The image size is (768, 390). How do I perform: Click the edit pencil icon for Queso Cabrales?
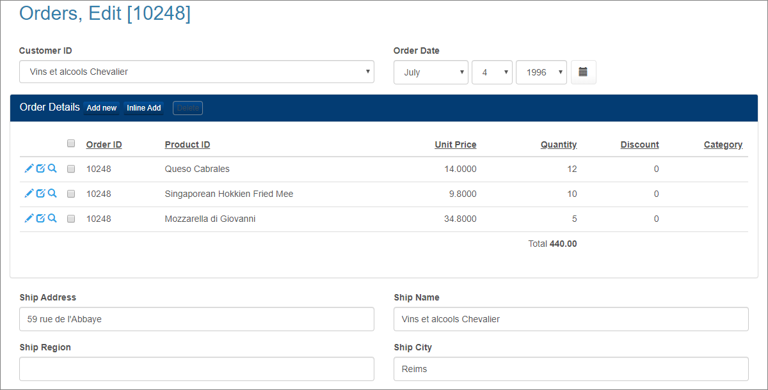click(x=29, y=168)
